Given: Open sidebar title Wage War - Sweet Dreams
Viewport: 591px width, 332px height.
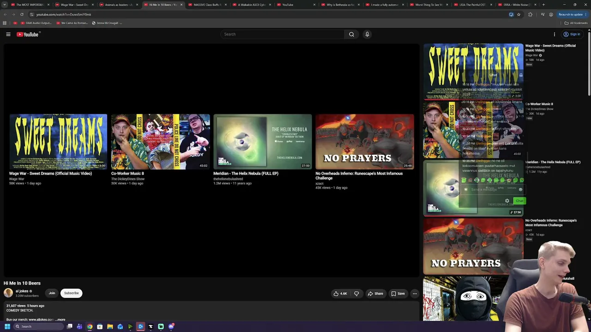Looking at the screenshot, I should click(x=550, y=48).
